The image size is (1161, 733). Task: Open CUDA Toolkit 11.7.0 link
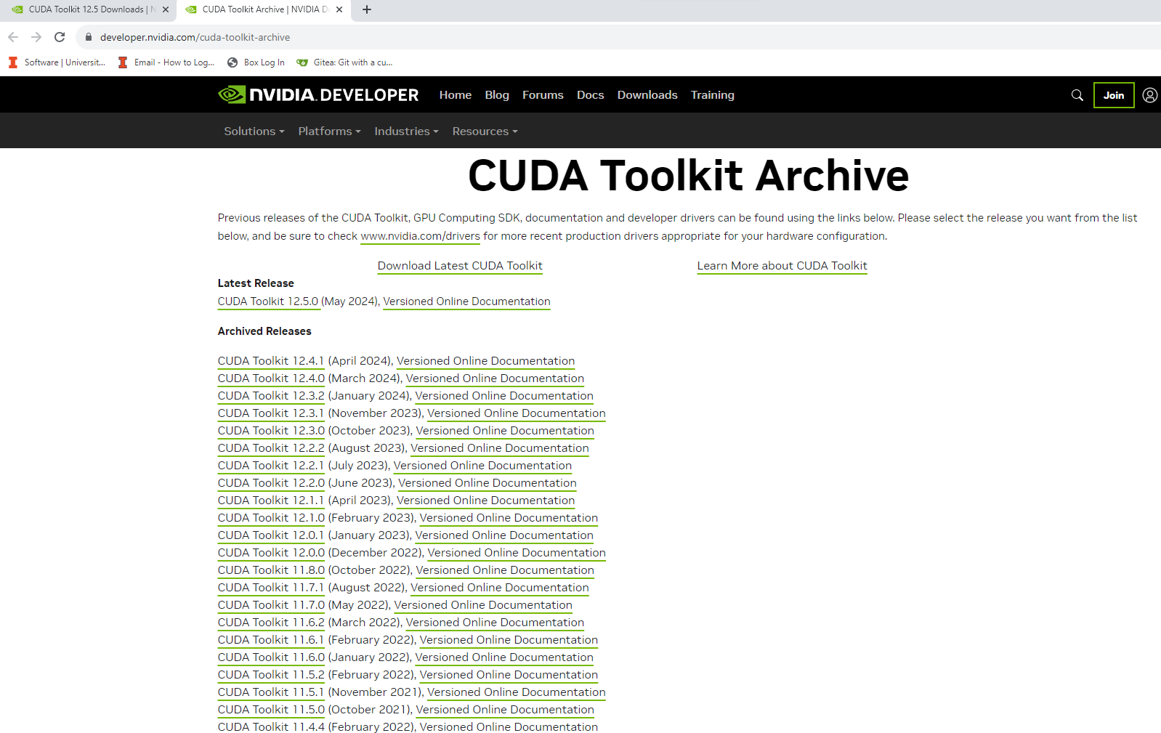pyautogui.click(x=271, y=605)
